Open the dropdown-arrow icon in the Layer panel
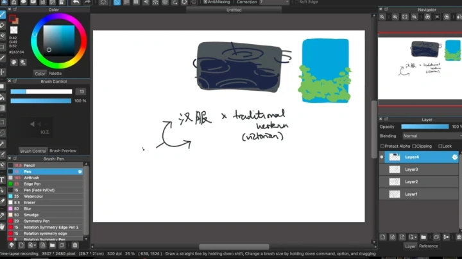The height and width of the screenshot is (259, 462). click(413, 237)
